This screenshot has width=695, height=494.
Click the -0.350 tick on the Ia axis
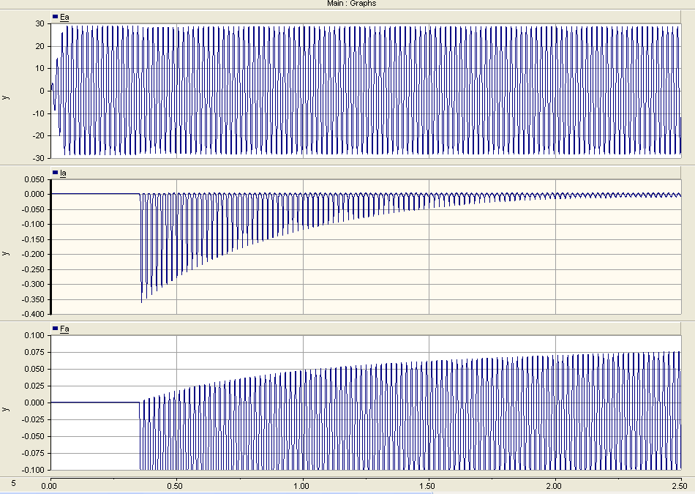pos(33,299)
